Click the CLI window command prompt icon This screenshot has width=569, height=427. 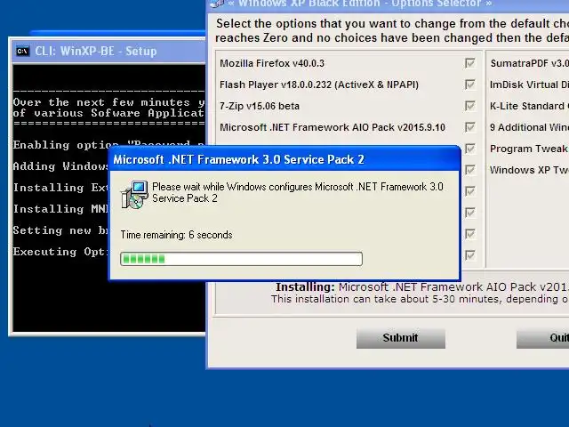(22, 52)
